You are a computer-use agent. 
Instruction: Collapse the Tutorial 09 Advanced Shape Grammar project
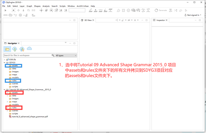[x=5, y=90]
